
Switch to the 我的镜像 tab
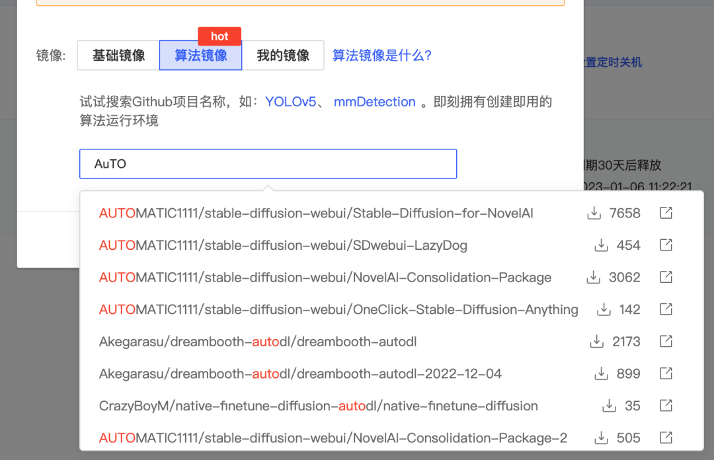click(x=284, y=56)
